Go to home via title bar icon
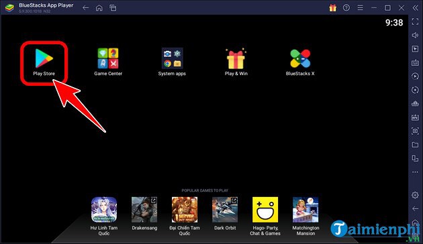Screen dimensions: 423x244 pyautogui.click(x=99, y=8)
